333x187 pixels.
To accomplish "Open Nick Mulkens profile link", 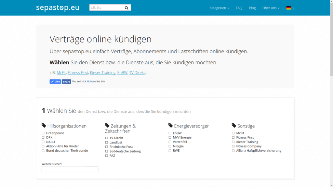I will (89, 81).
